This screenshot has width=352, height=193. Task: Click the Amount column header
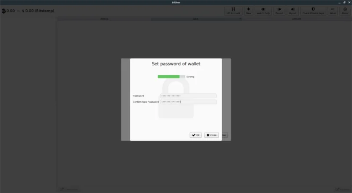[x=297, y=19]
